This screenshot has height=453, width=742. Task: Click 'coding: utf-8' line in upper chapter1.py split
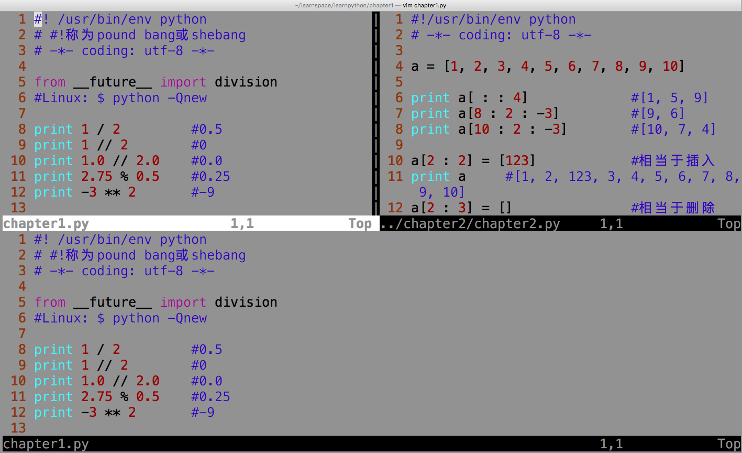click(x=125, y=51)
